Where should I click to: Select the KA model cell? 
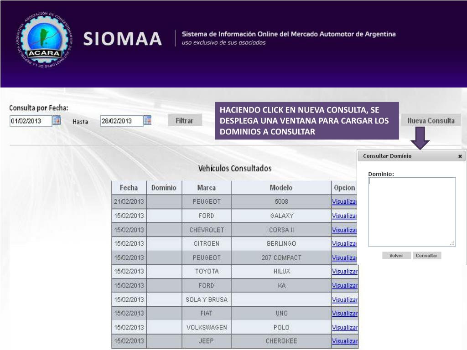coord(281,286)
